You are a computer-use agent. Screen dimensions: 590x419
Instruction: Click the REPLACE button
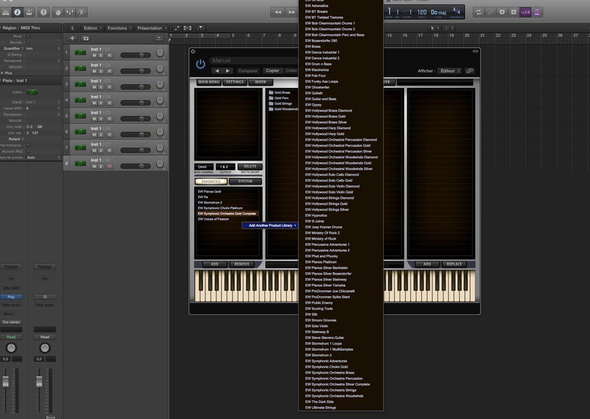(x=454, y=264)
